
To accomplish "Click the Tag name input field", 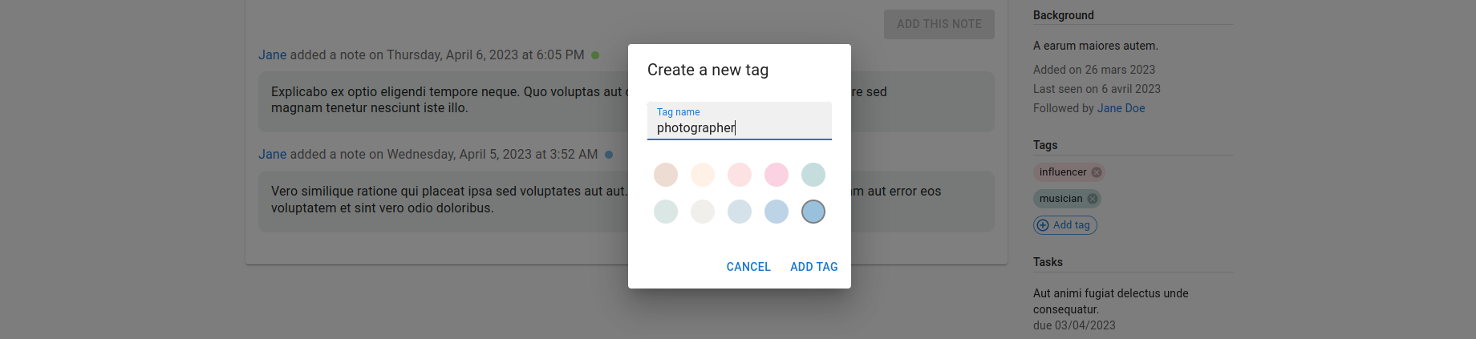I will pos(739,127).
